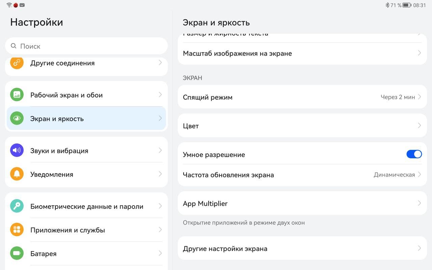
Task: Click the Рабочий экран и обои picture icon
Action: [17, 95]
